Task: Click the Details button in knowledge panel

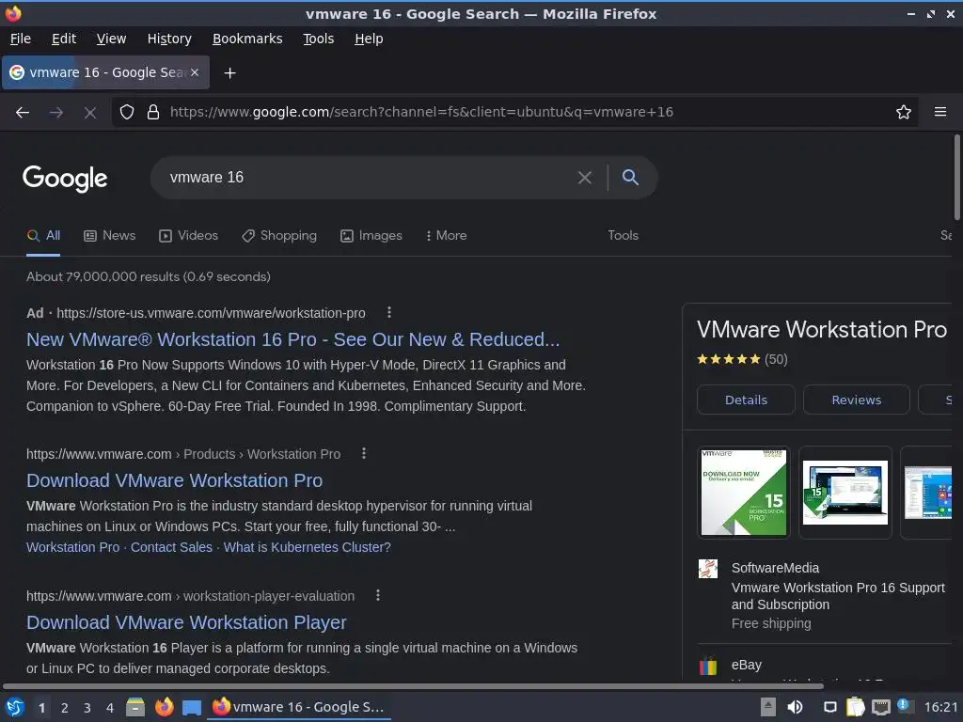Action: click(x=746, y=400)
